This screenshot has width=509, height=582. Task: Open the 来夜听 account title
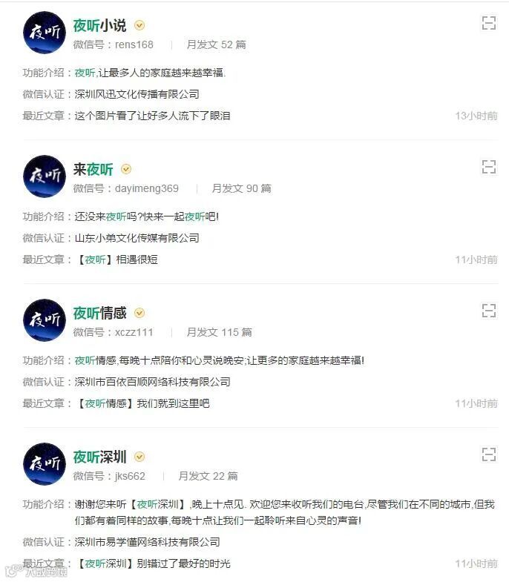(x=93, y=169)
